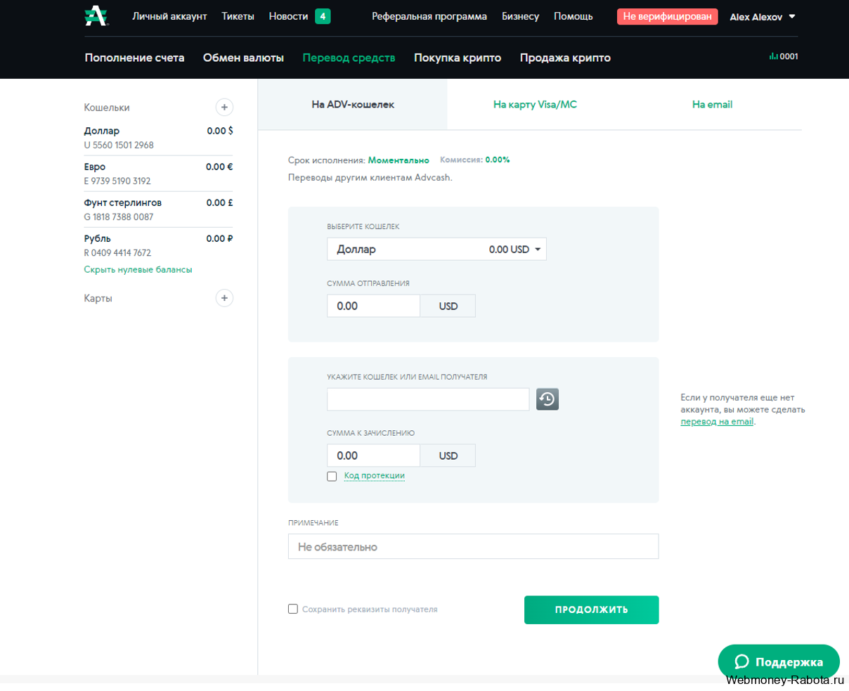Focus the Сумма к зачислению field
This screenshot has width=849, height=691.
[373, 456]
